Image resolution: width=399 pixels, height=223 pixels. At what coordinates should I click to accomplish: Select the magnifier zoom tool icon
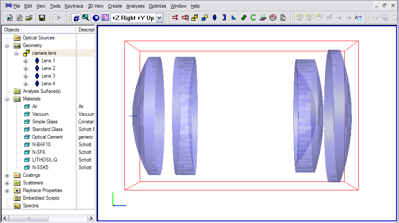(x=86, y=18)
